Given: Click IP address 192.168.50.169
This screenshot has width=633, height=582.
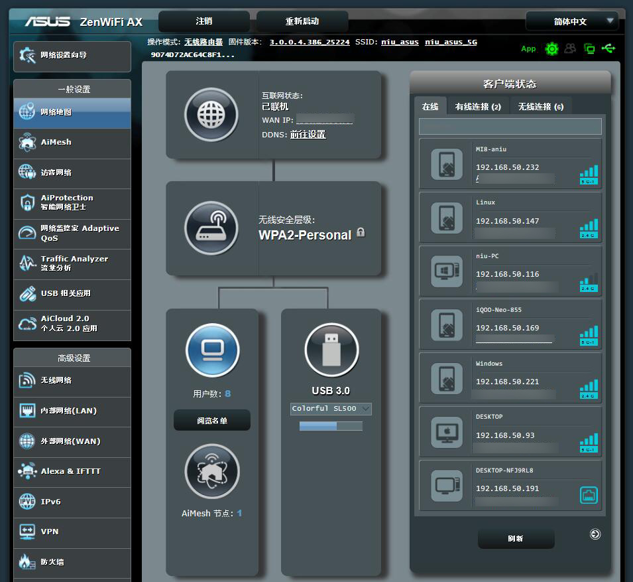Looking at the screenshot, I should [507, 328].
